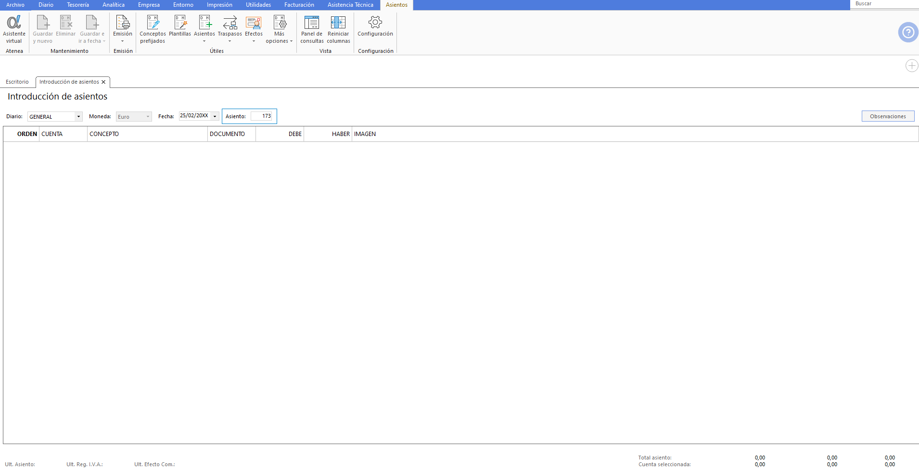Click Reiniciar columnas

(x=338, y=29)
